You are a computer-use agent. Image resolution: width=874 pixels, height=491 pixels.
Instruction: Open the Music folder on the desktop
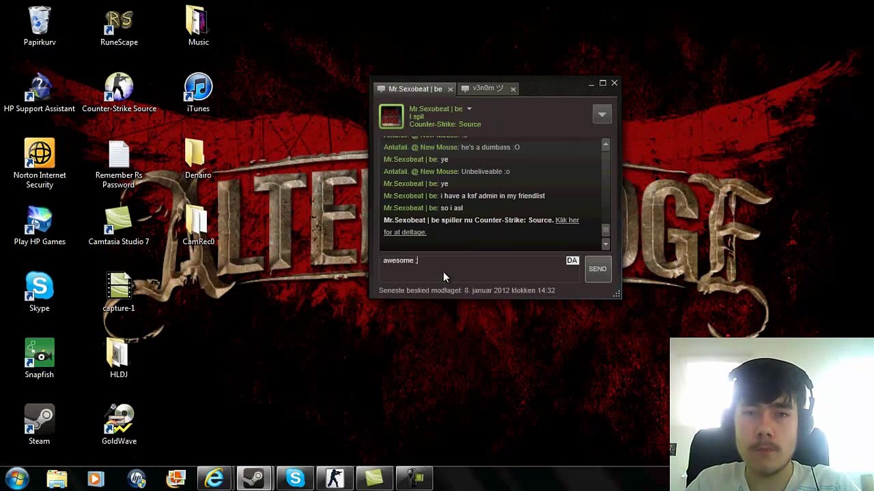click(198, 27)
